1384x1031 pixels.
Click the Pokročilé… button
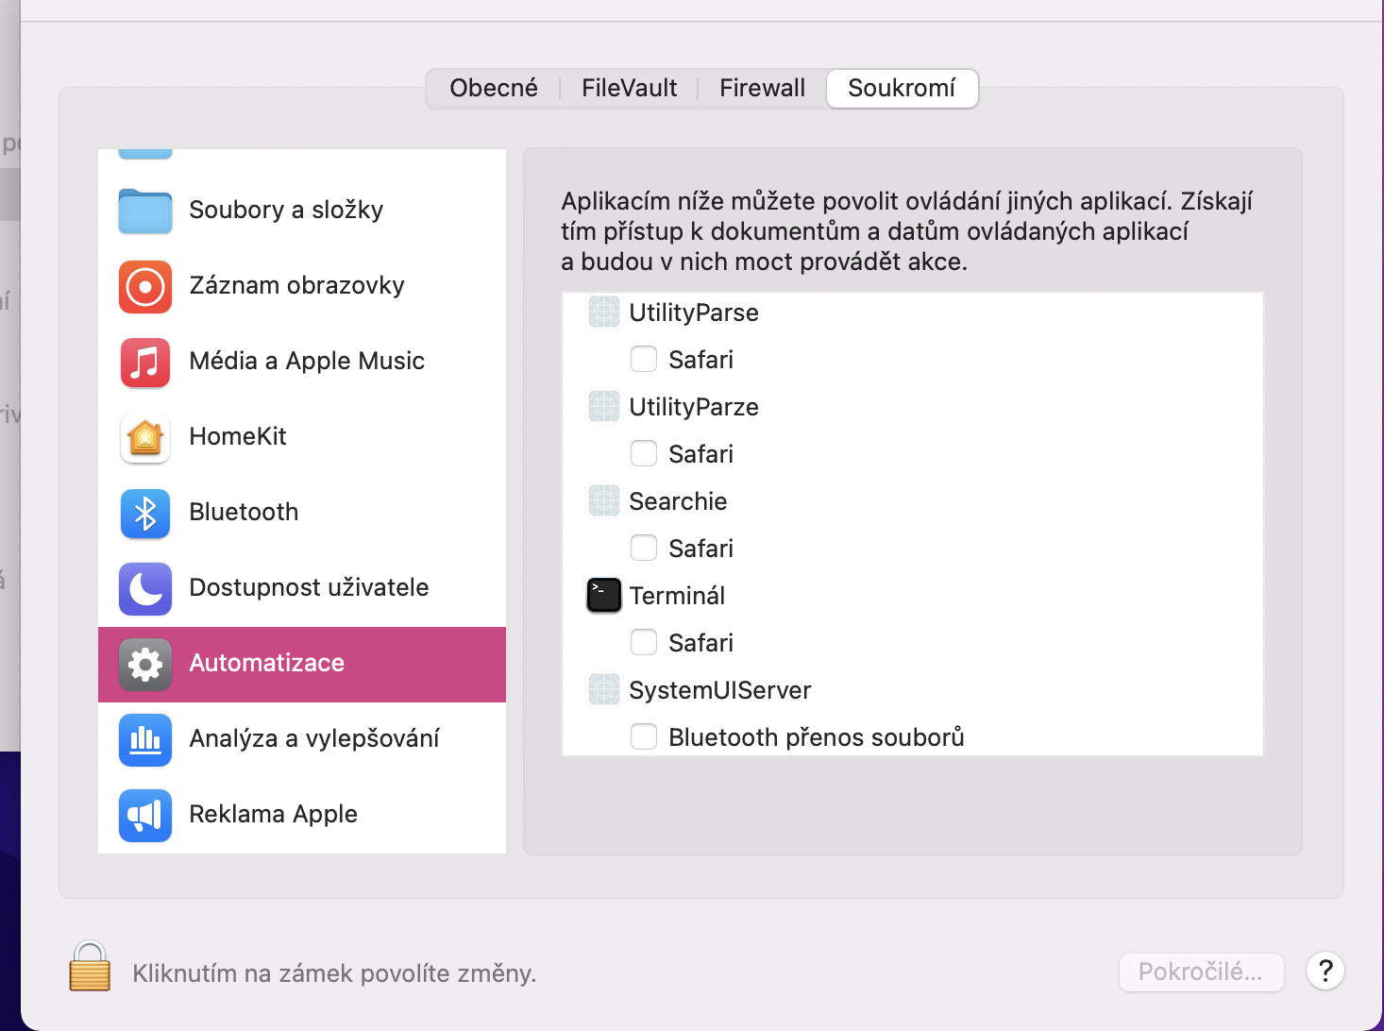1201,972
